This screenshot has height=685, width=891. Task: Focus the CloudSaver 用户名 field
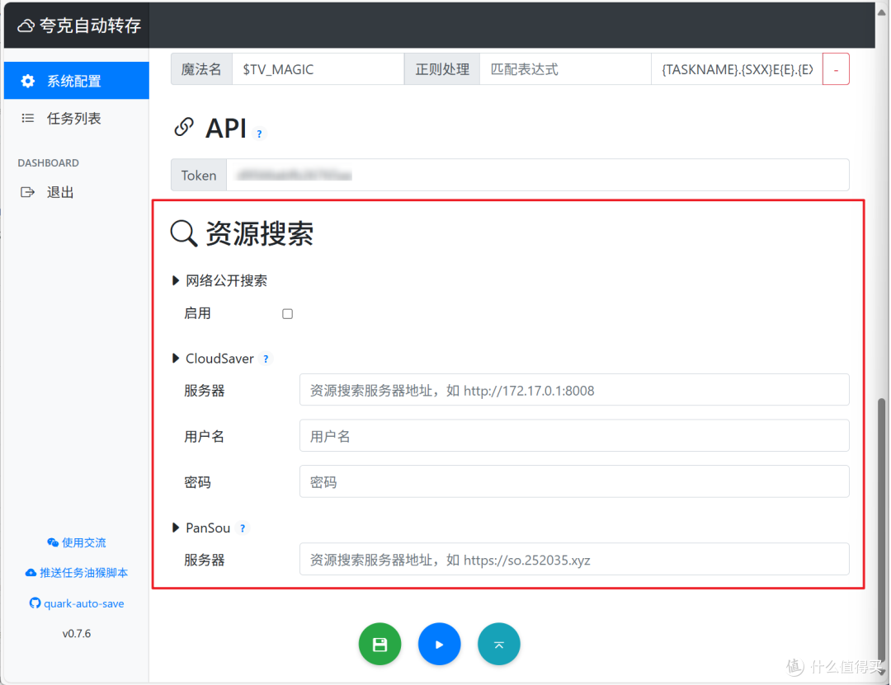(x=574, y=436)
